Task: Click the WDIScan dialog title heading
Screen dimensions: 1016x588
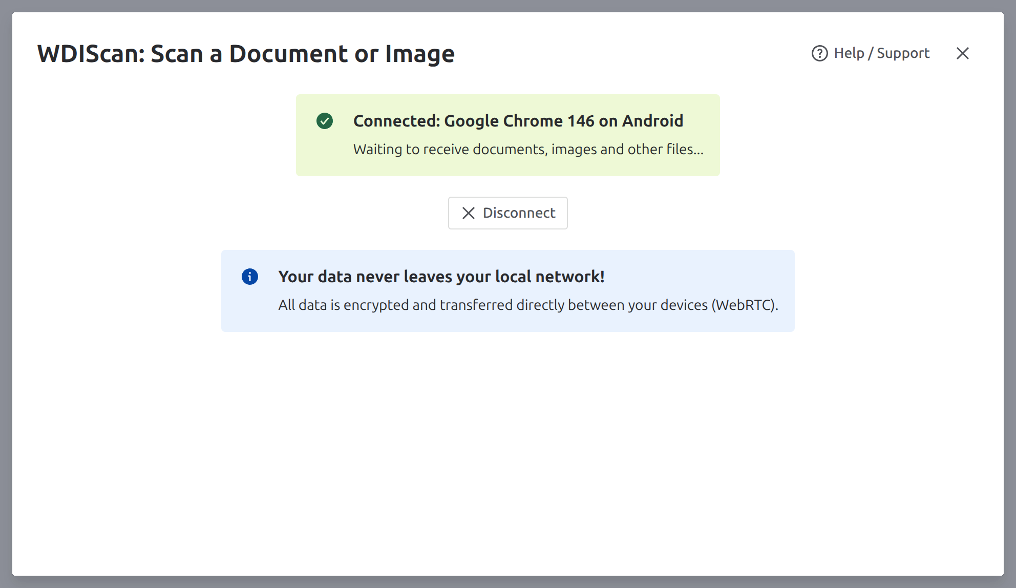Action: (246, 54)
